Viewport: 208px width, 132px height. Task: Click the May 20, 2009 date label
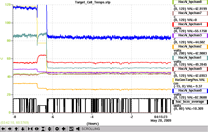tap(161, 121)
